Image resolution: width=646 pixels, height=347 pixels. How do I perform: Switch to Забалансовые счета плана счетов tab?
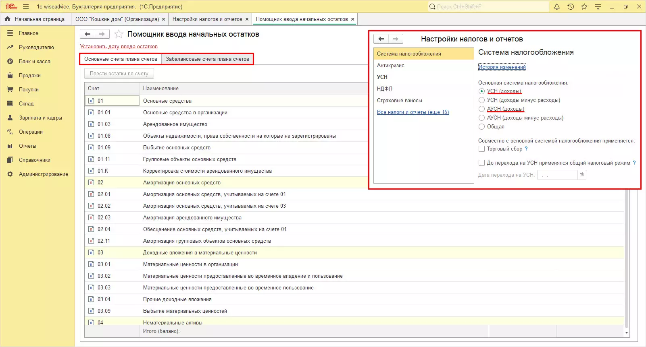[207, 59]
